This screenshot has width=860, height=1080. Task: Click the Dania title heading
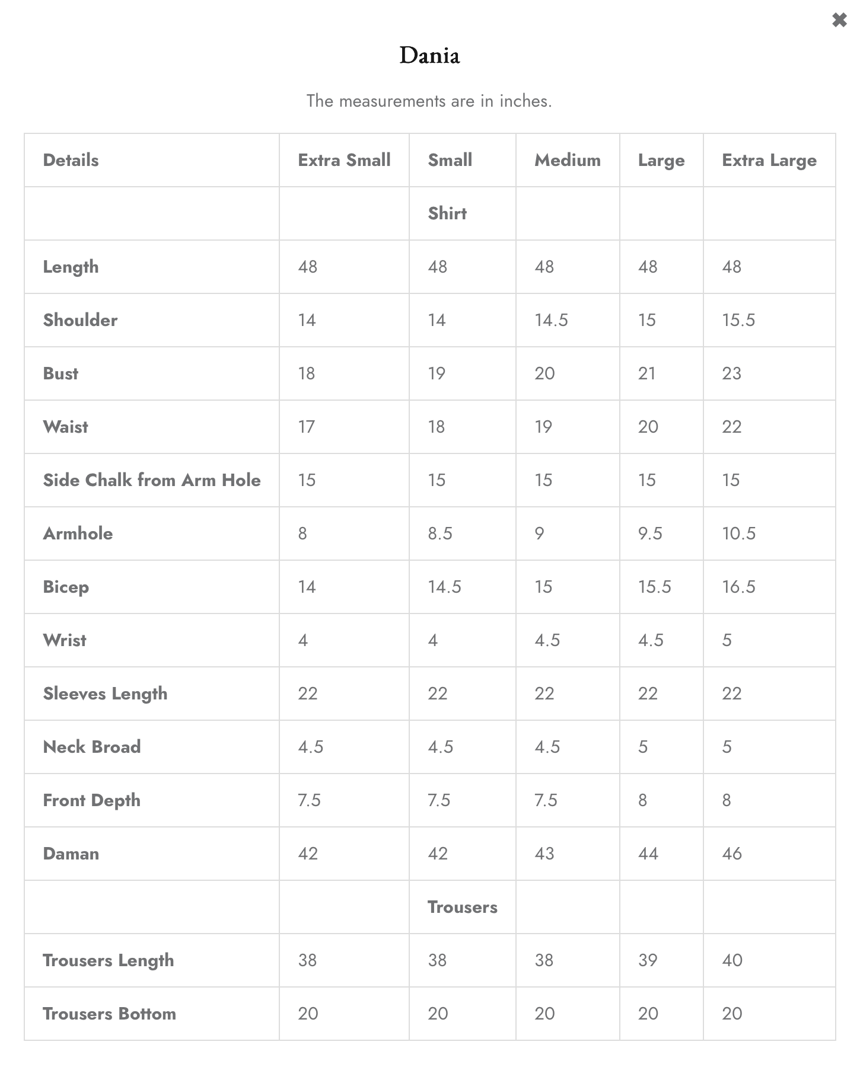click(430, 56)
